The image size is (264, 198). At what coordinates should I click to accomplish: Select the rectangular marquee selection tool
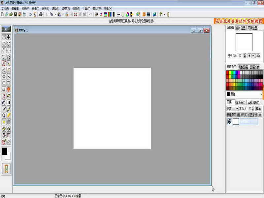tap(4, 37)
